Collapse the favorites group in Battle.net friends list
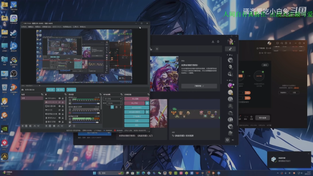The width and height of the screenshot is (313, 176). coord(227,55)
